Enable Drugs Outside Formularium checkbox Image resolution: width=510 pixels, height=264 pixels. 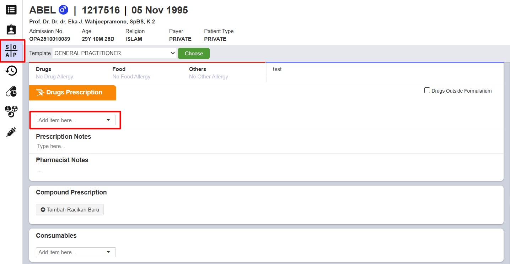tap(427, 90)
